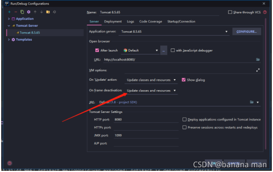Click the Chrome icon in browser selector
Viewport: 273px width, 172px height.
click(125, 50)
